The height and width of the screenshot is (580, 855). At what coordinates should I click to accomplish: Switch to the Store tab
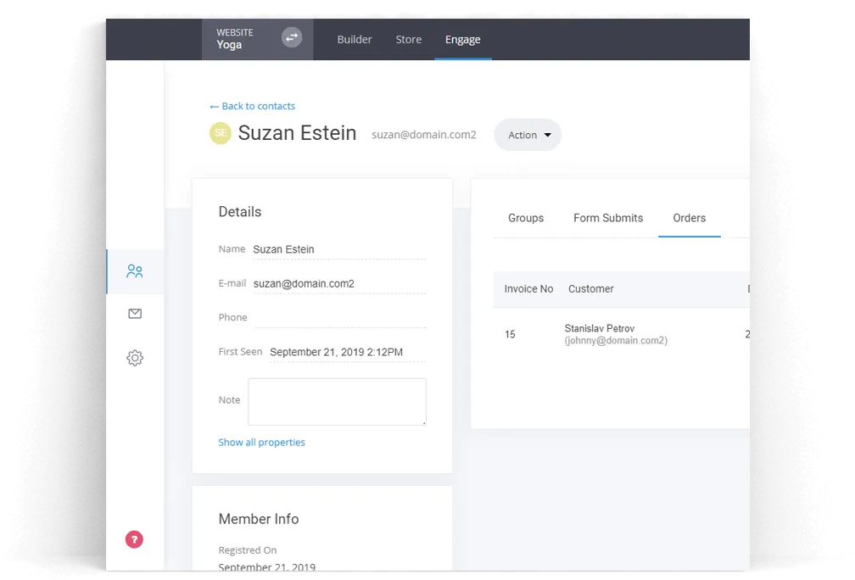coord(409,39)
